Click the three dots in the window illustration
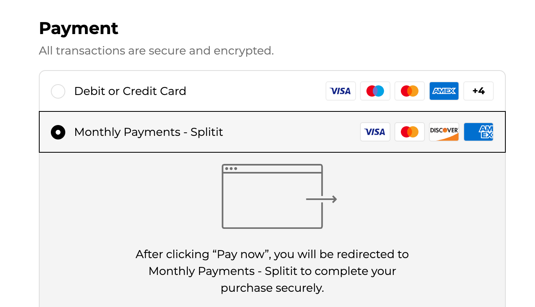The width and height of the screenshot is (535, 307). coord(231,169)
